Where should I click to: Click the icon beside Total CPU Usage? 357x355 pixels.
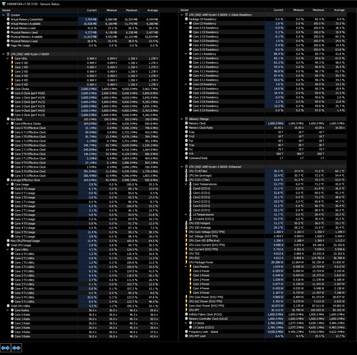click(x=8, y=245)
